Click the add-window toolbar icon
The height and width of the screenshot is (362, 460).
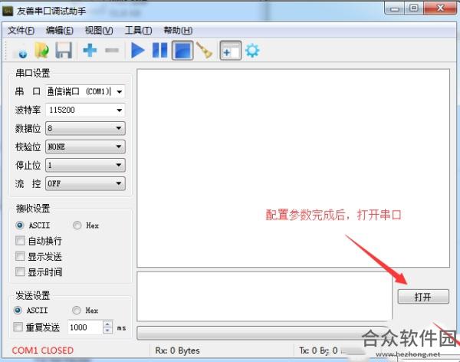[x=231, y=51]
